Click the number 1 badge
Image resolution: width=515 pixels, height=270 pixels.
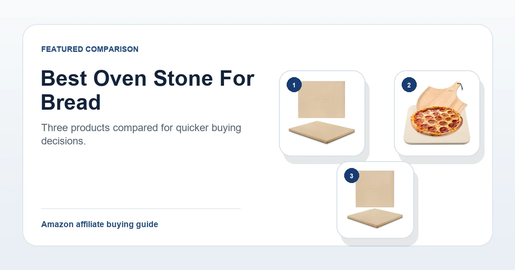tap(294, 85)
